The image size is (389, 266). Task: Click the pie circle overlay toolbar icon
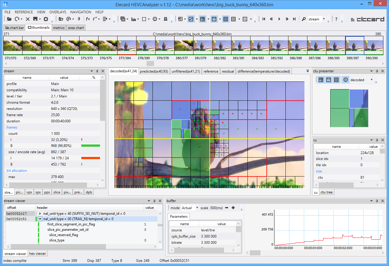155,19
